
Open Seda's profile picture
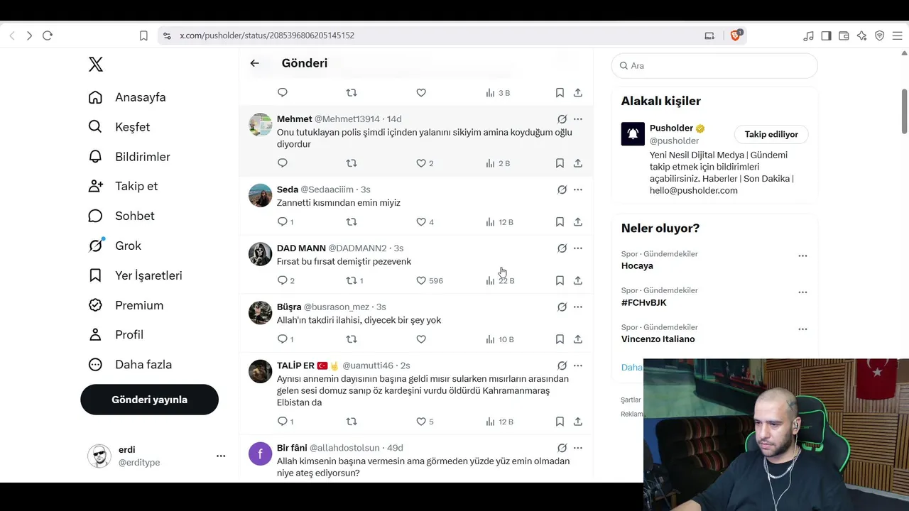pos(260,195)
